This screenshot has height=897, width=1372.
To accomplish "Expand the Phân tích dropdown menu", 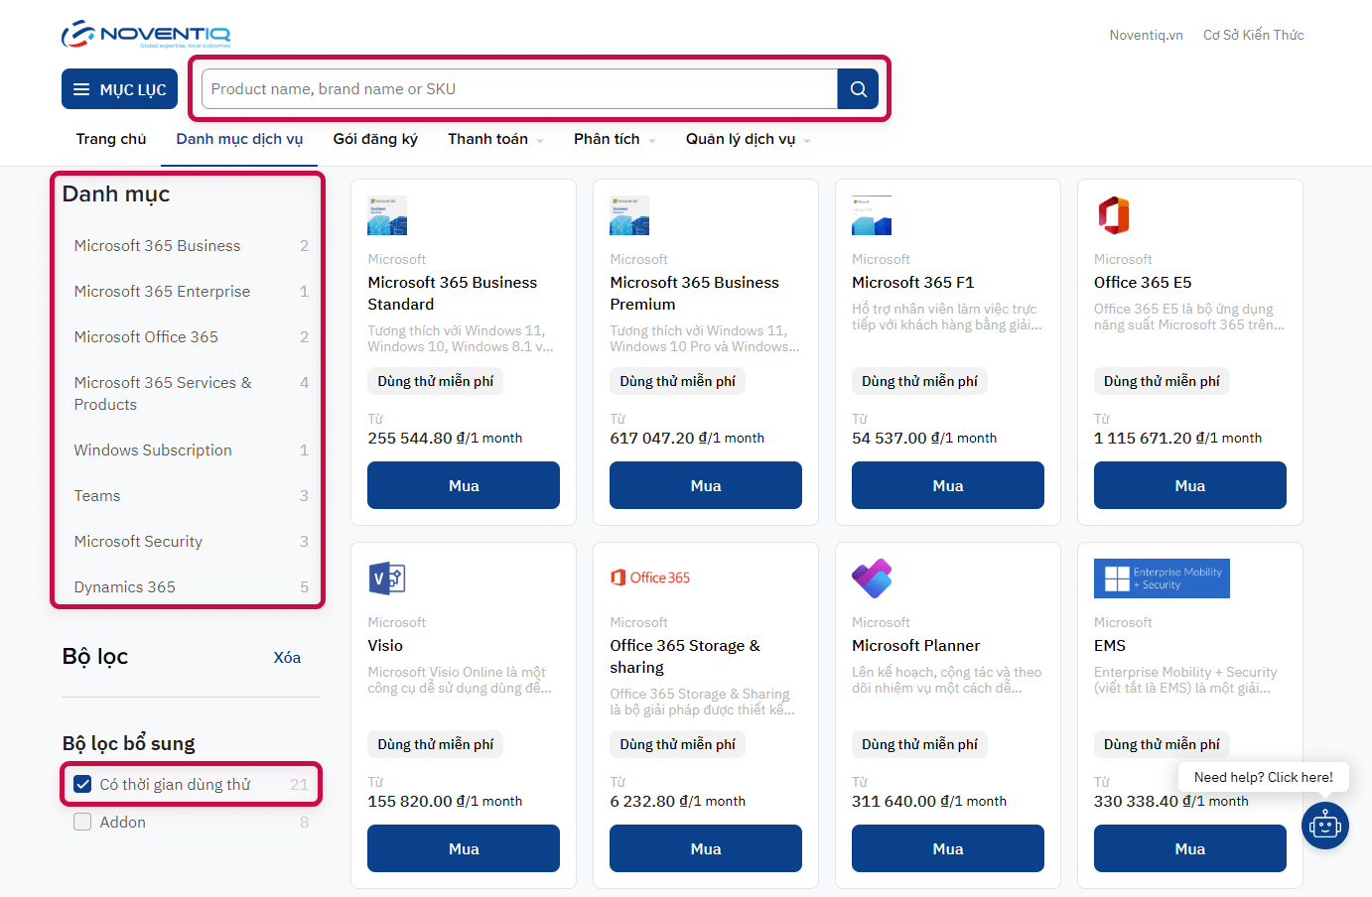I will coord(614,139).
